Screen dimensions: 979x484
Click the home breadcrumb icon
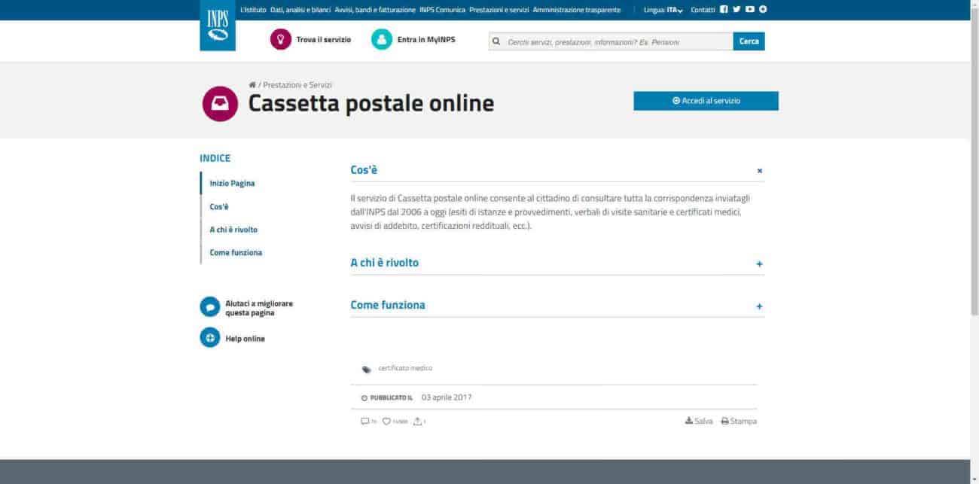tap(252, 85)
